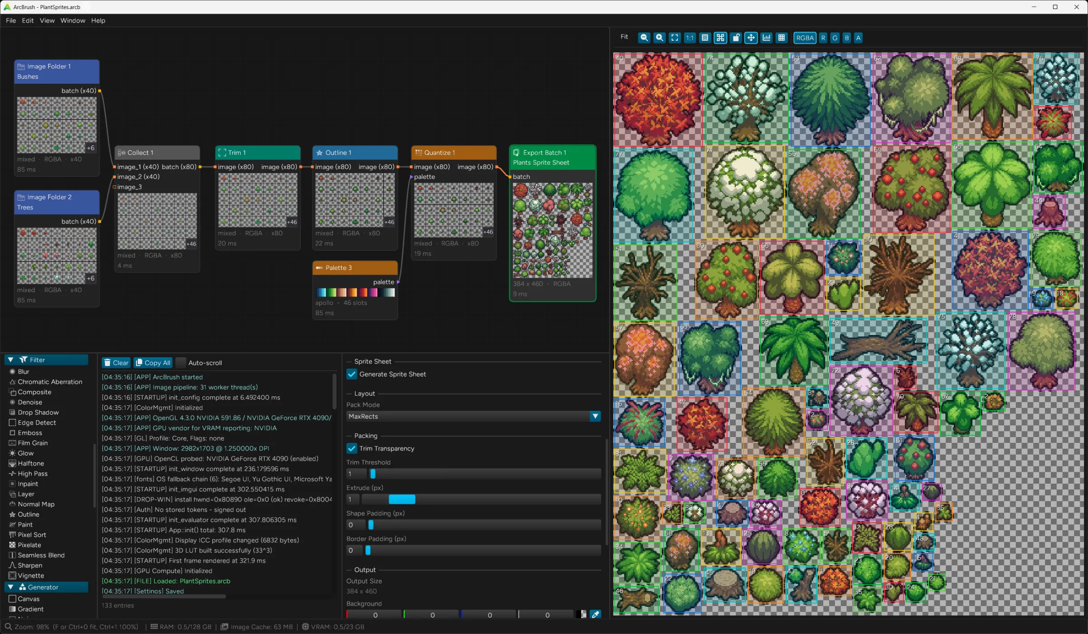Select the Drop Shadow filter entry
The width and height of the screenshot is (1088, 634).
(38, 413)
